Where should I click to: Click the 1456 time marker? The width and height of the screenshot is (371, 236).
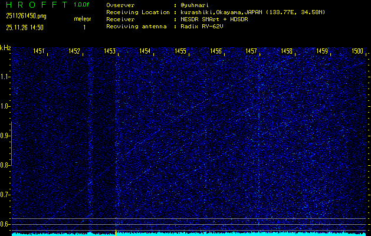[x=216, y=51]
